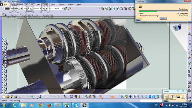The width and height of the screenshot is (192, 108).
Task: Open a file with the folder icon
Action: tap(8, 97)
